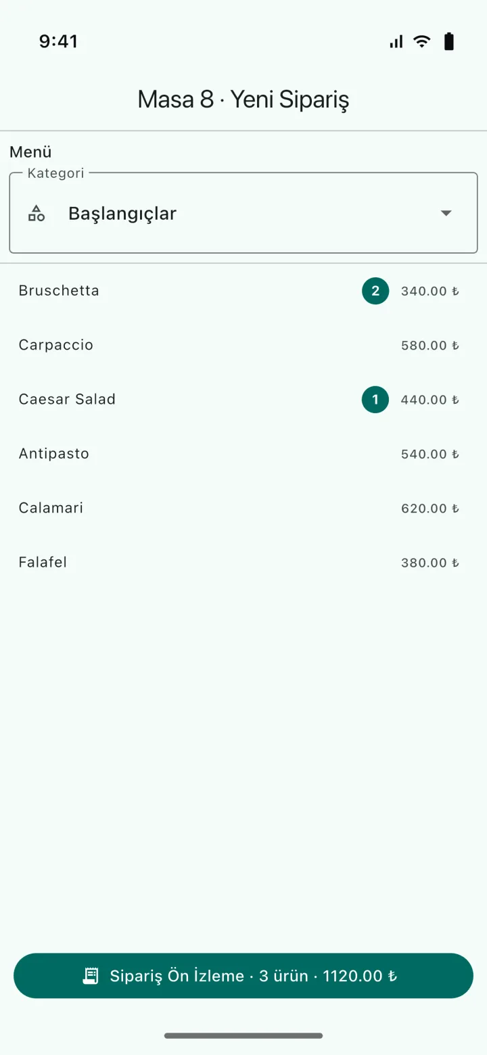Screen dimensions: 487x1055
Task: Tap the Bruschetta menu item name
Action: click(x=59, y=291)
